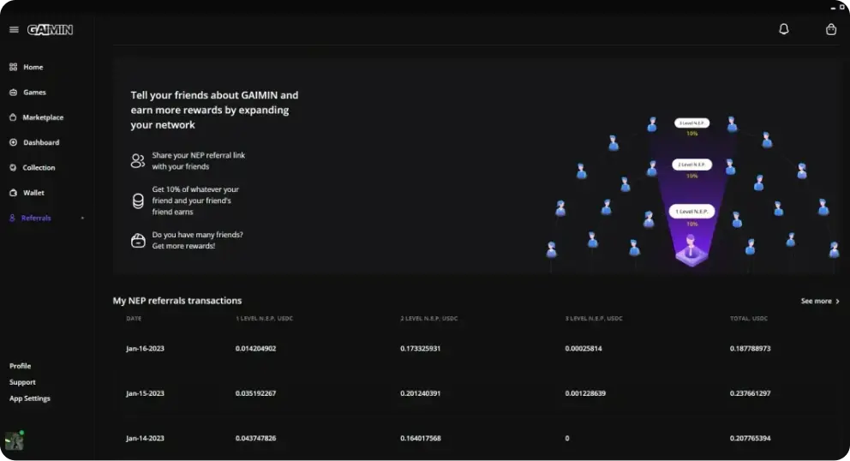
Task: Open App Settings
Action: pos(30,398)
